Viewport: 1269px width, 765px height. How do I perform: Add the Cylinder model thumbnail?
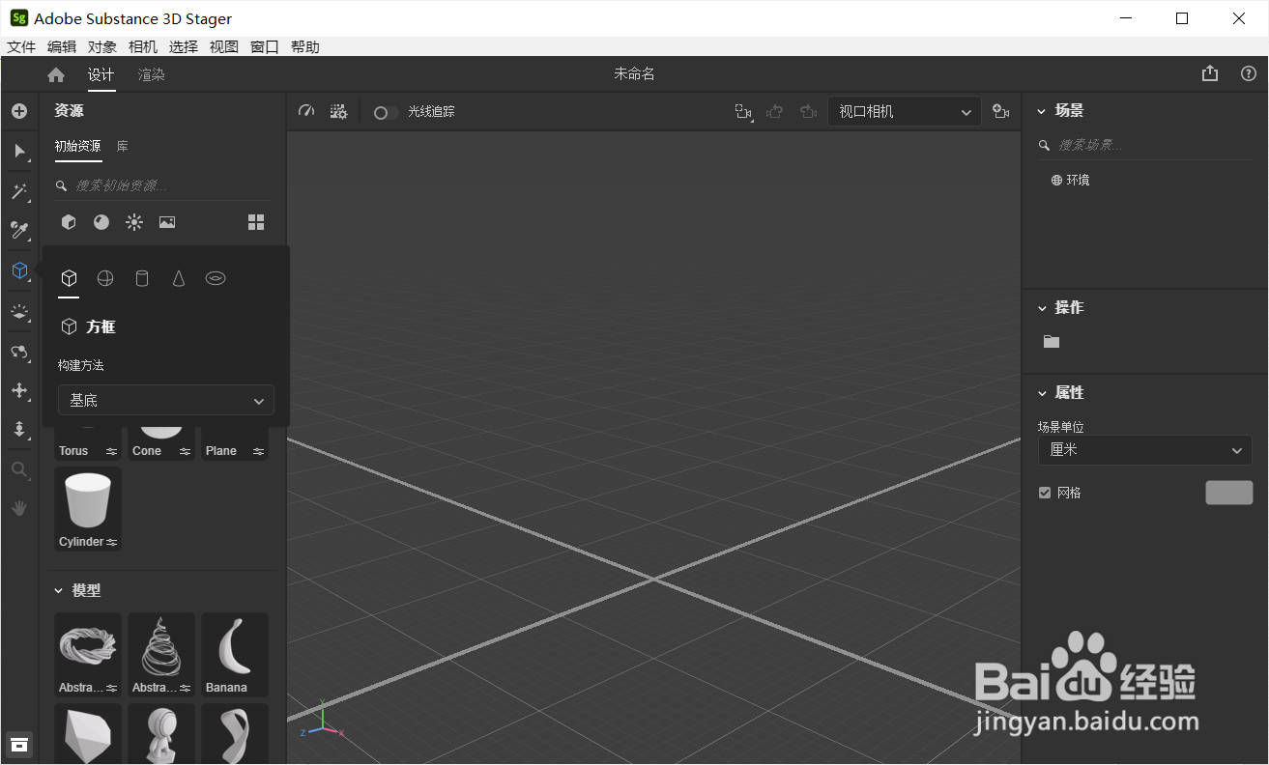pos(88,509)
